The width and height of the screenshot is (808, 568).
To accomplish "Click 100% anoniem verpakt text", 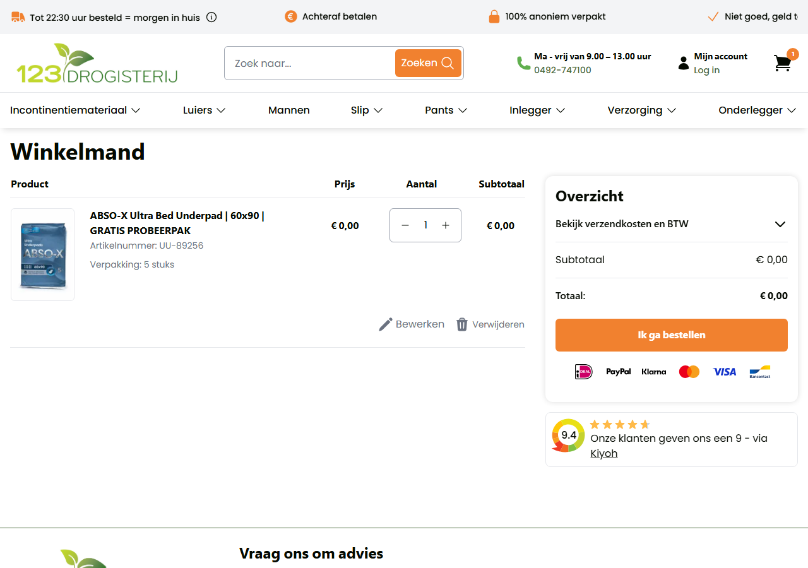I will click(x=555, y=16).
